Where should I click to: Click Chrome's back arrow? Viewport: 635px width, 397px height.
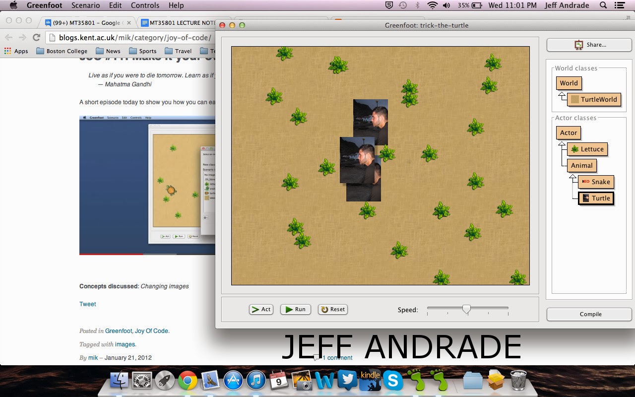click(x=8, y=37)
